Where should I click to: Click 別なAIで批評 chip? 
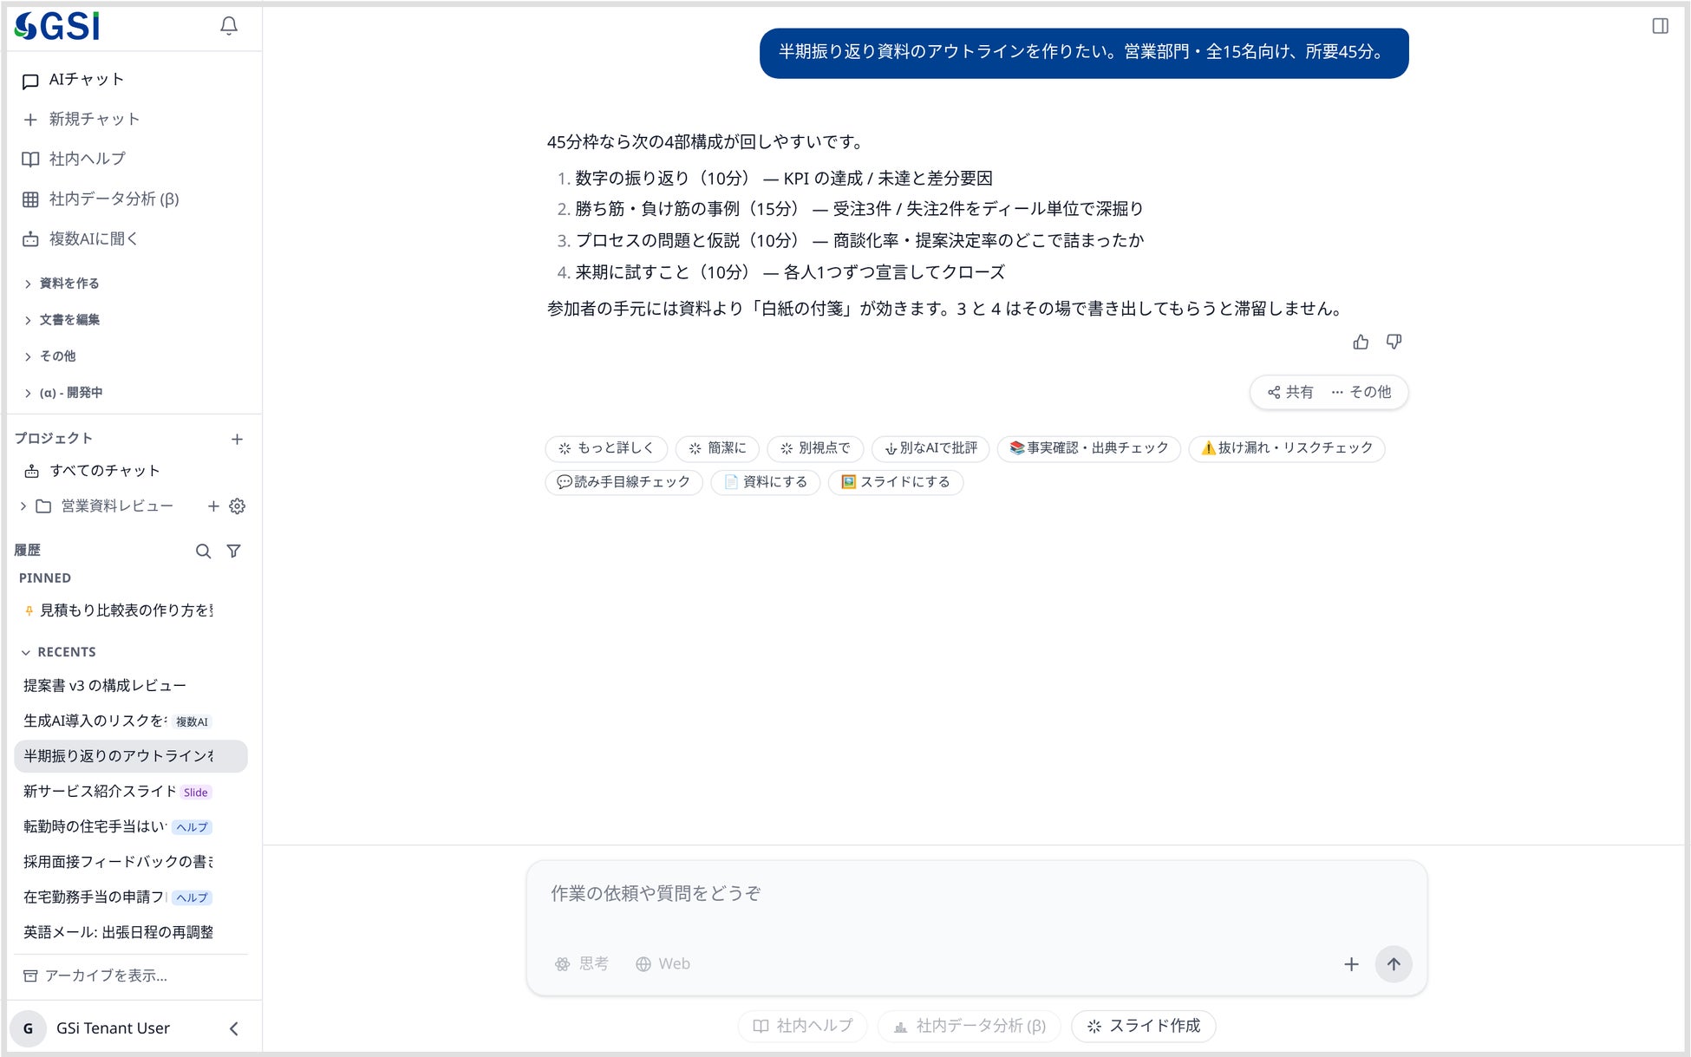930,448
